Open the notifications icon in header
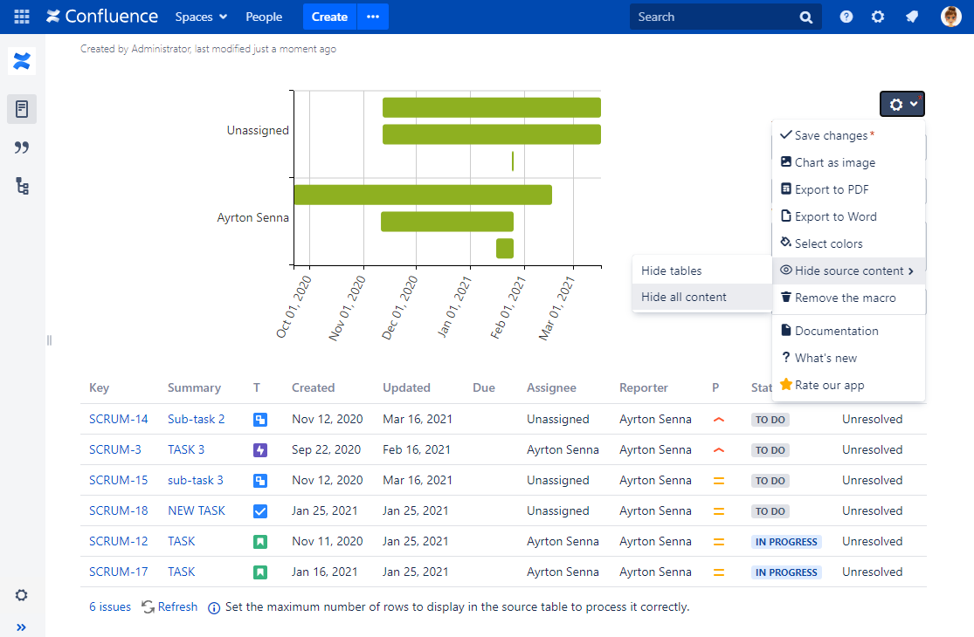 pos(912,17)
